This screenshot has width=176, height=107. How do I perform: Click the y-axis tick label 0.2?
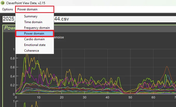point(12,85)
